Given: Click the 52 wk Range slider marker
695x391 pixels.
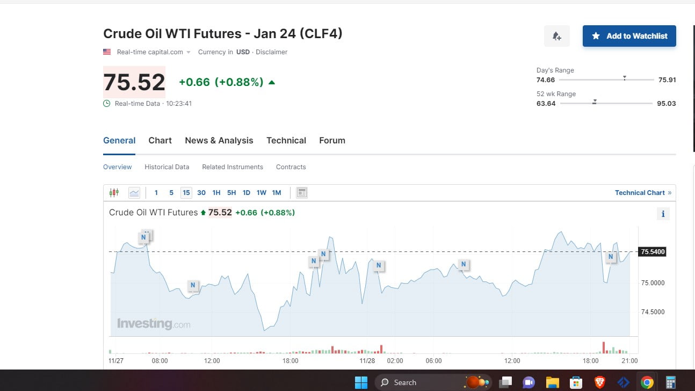Looking at the screenshot, I should point(595,102).
